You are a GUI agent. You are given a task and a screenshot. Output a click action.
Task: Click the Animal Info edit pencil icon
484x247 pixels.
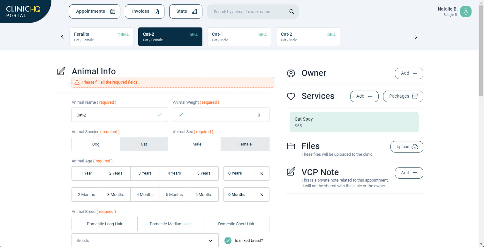[x=61, y=71]
